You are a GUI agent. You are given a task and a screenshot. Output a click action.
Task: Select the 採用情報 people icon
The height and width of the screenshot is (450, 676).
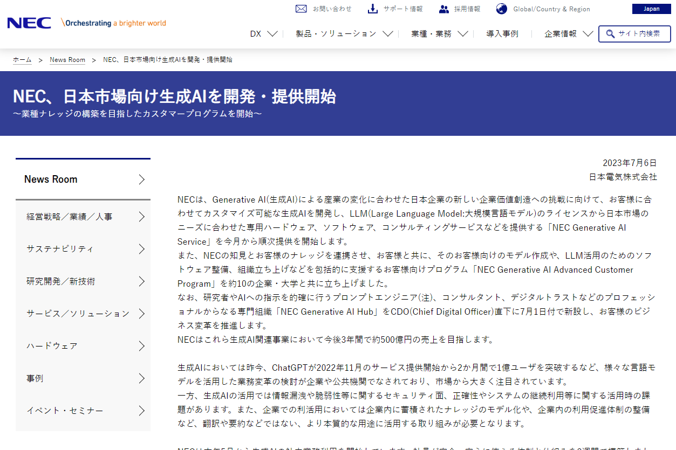tap(443, 8)
